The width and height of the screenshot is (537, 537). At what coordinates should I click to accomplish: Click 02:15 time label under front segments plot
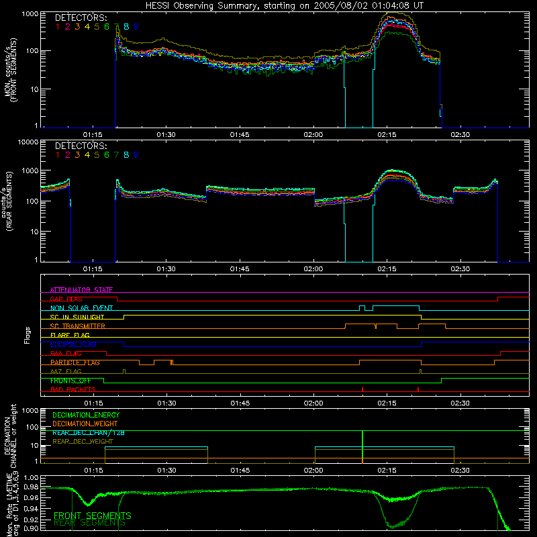point(387,135)
